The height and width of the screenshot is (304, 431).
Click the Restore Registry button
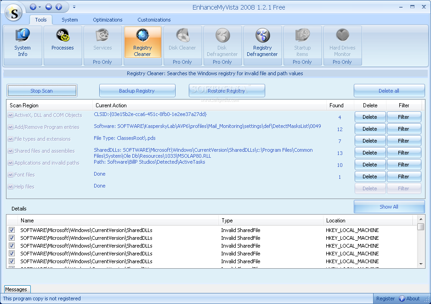click(x=227, y=90)
